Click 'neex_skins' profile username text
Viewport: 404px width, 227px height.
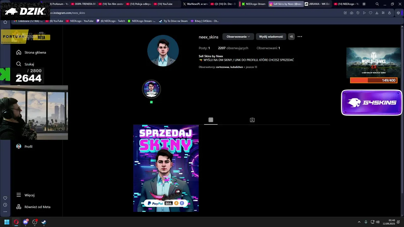(208, 37)
